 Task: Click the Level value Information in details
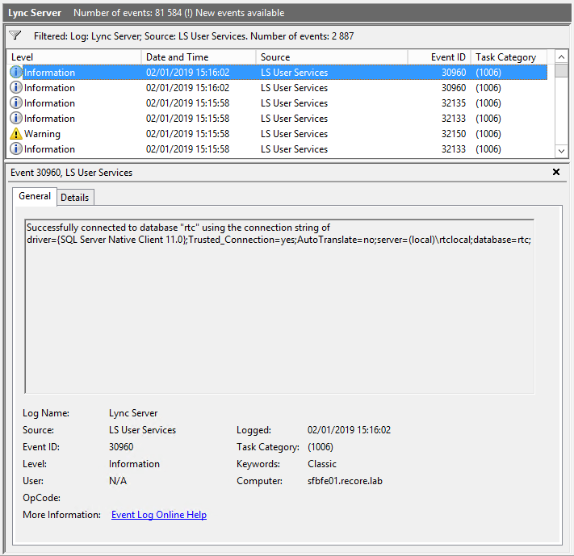point(134,464)
